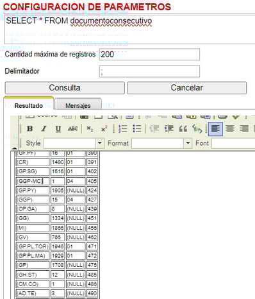Click the Create Div Container icon
The image size is (255, 299).
point(197,129)
